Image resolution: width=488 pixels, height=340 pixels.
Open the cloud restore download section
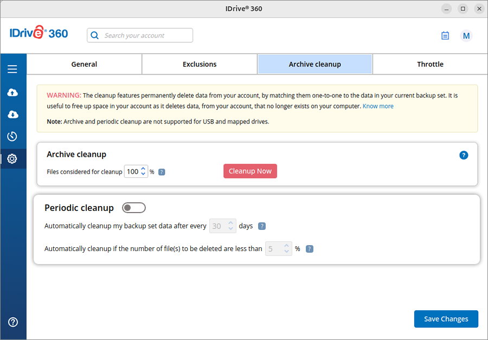coord(12,114)
